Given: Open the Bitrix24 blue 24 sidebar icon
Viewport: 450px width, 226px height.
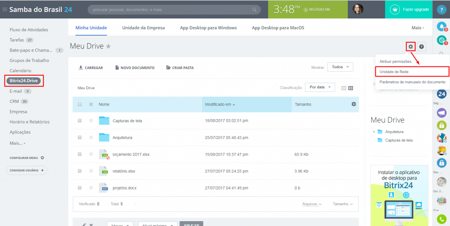Looking at the screenshot, I should (442, 94).
